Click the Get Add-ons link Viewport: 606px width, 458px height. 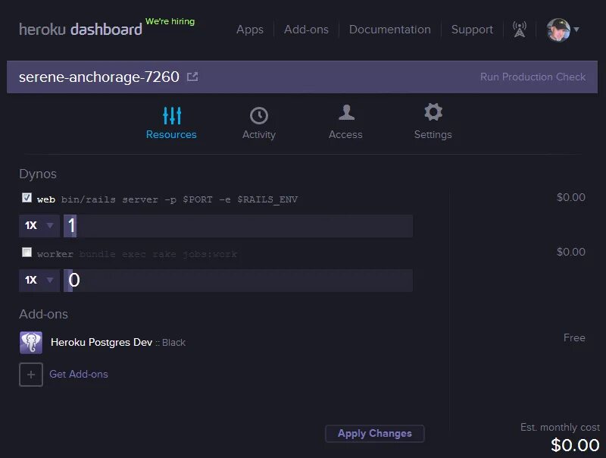(79, 374)
